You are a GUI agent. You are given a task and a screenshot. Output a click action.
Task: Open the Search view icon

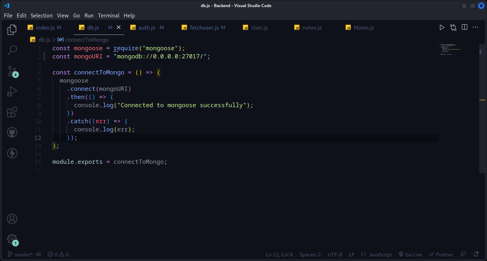pos(12,50)
